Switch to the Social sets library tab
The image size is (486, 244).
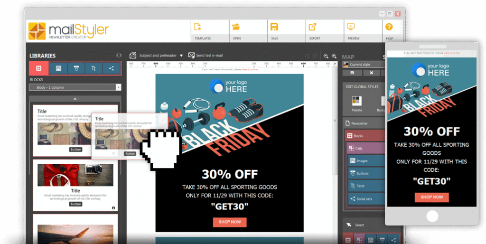pyautogui.click(x=112, y=68)
